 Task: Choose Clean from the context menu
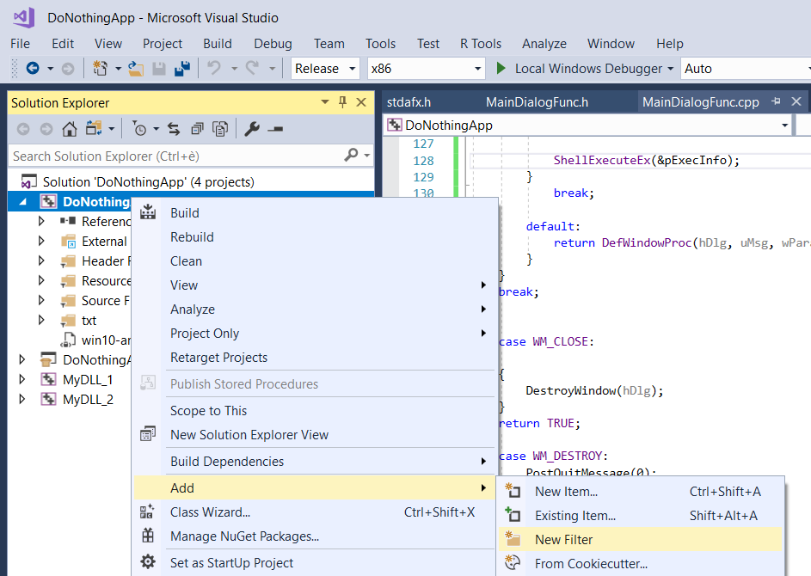tap(314, 261)
